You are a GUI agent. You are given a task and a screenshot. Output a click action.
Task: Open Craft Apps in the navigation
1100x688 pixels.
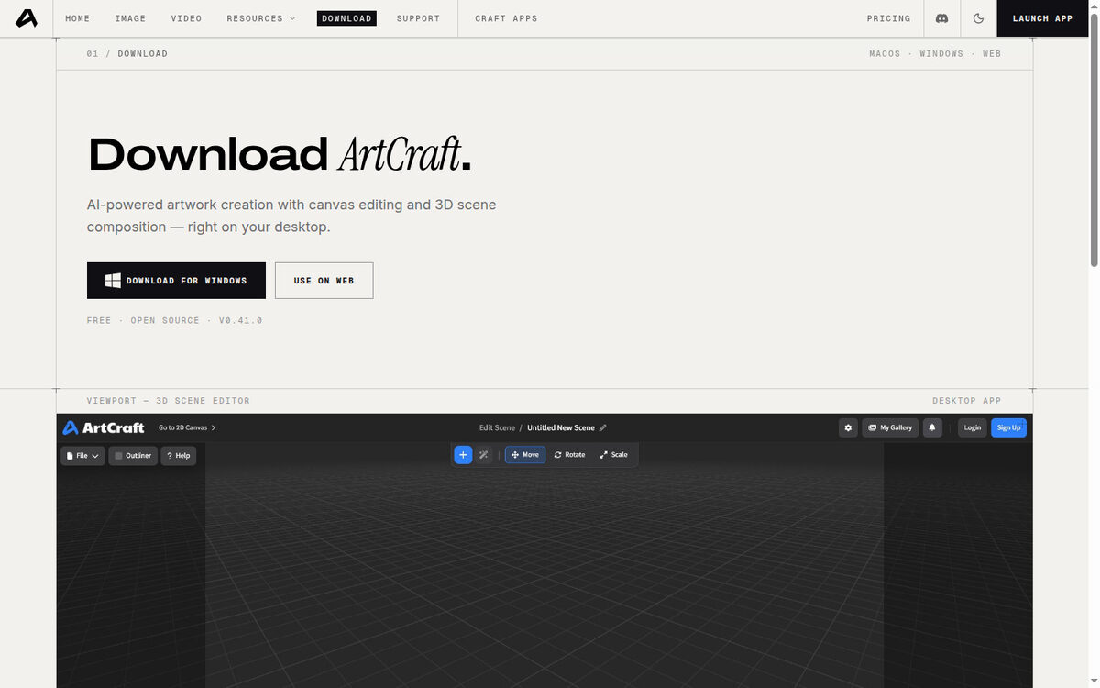pos(506,18)
